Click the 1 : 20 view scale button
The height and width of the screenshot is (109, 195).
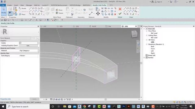point(45,99)
